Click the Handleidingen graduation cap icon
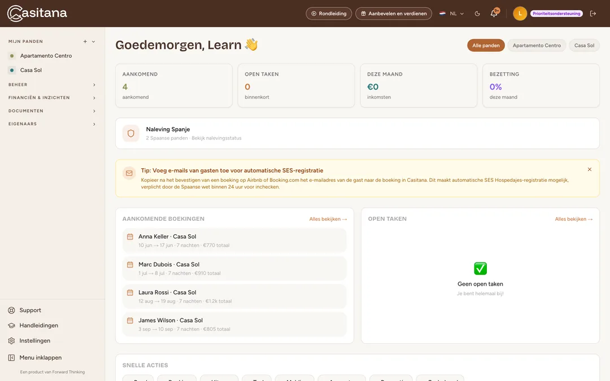This screenshot has width=610, height=381. click(12, 326)
